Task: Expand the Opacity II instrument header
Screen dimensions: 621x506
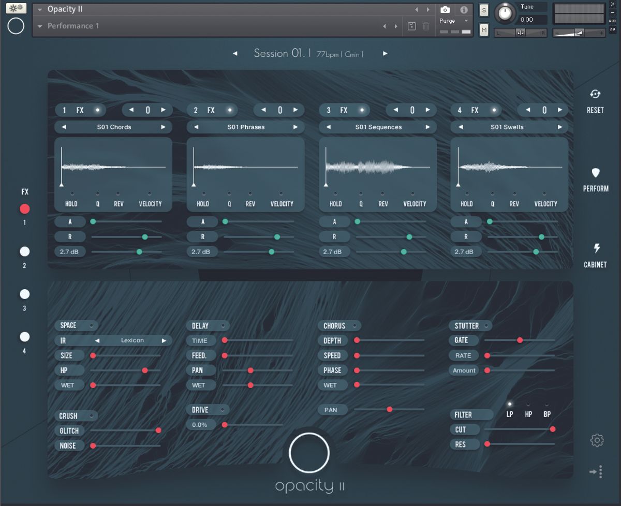Action: pyautogui.click(x=40, y=9)
